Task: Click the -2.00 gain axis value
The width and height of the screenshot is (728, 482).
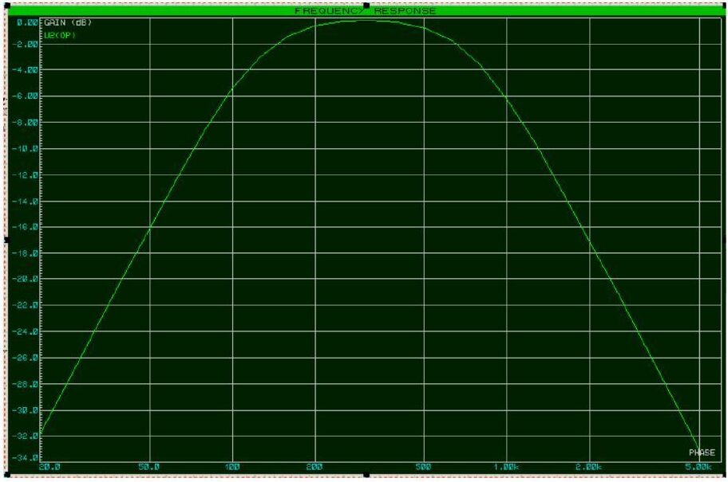Action: pos(26,44)
